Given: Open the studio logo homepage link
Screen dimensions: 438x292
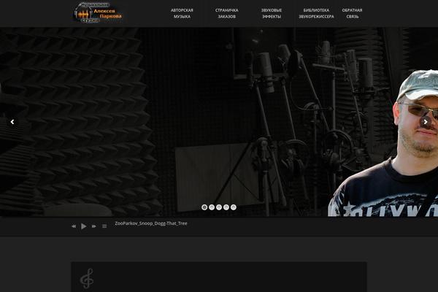Looking at the screenshot, I should 98,13.
